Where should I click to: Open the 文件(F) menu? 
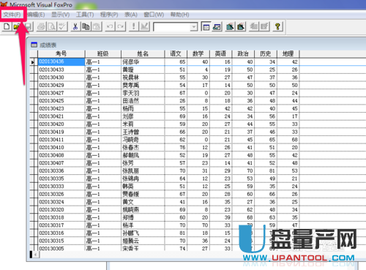click(12, 15)
